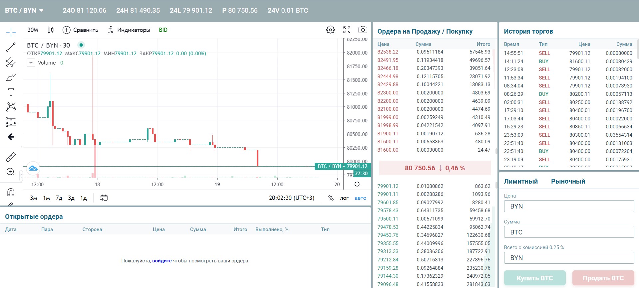Click the back arrow icon in drawing toolbar
Image resolution: width=639 pixels, height=288 pixels.
pyautogui.click(x=11, y=137)
